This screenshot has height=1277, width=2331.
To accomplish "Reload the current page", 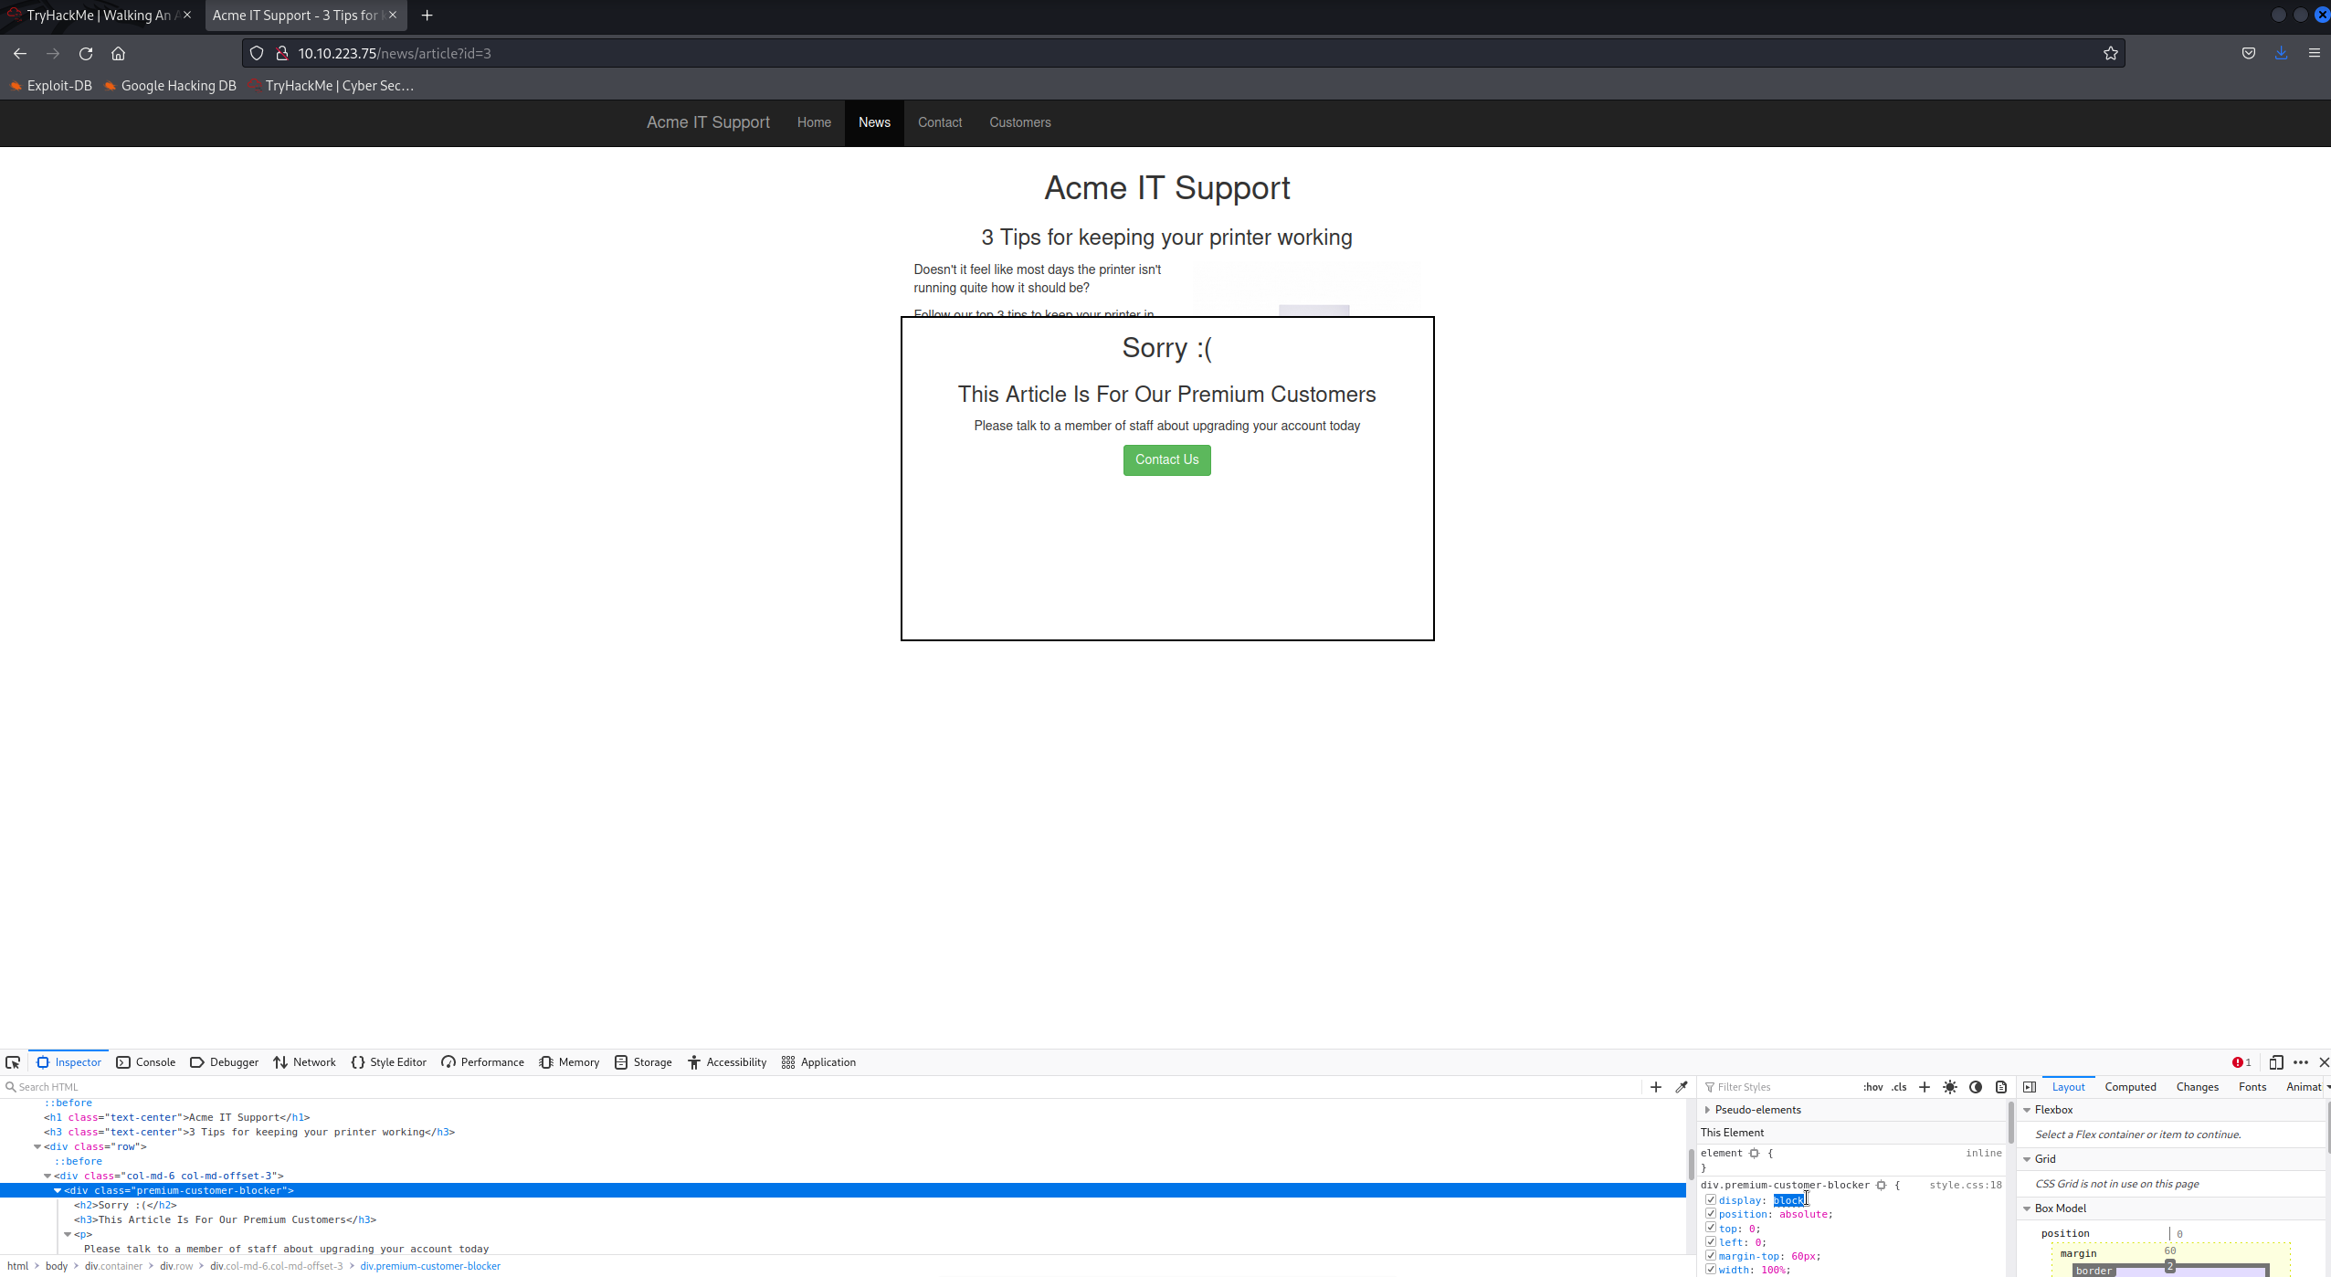I will coord(86,53).
